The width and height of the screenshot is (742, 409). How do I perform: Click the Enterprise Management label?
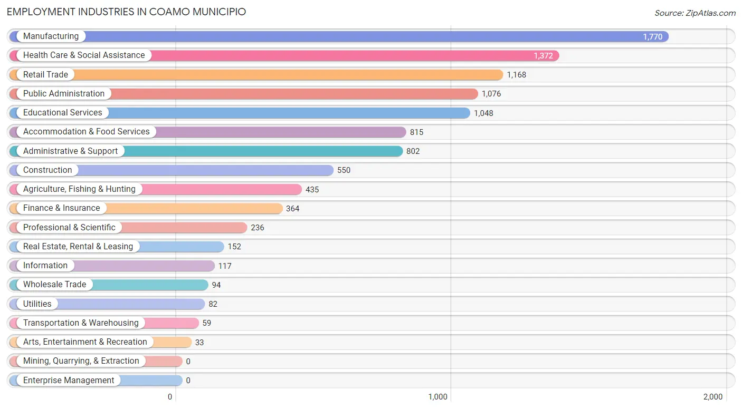(x=69, y=381)
